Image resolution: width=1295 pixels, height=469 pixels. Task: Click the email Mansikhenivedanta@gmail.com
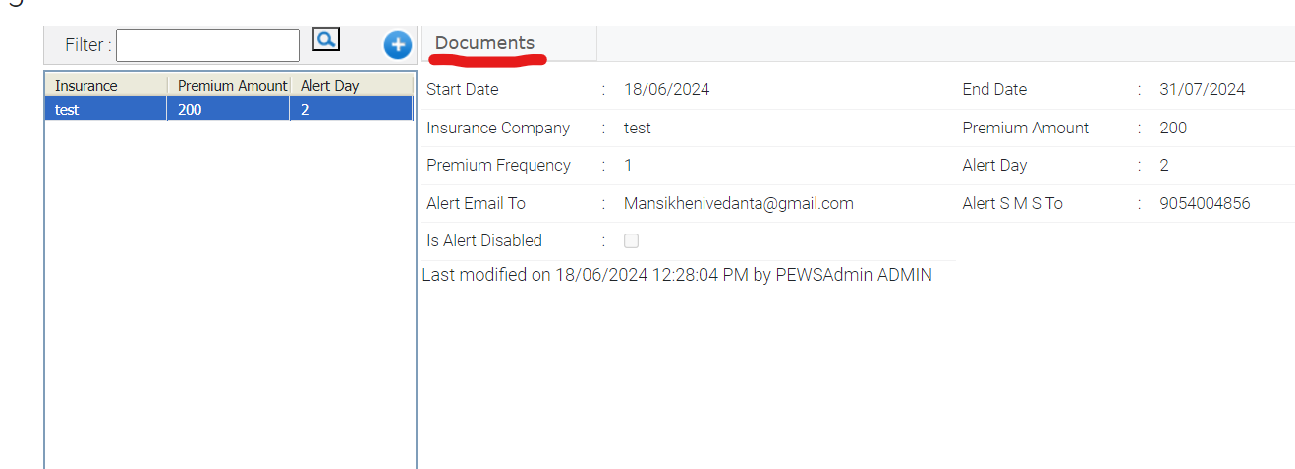739,204
